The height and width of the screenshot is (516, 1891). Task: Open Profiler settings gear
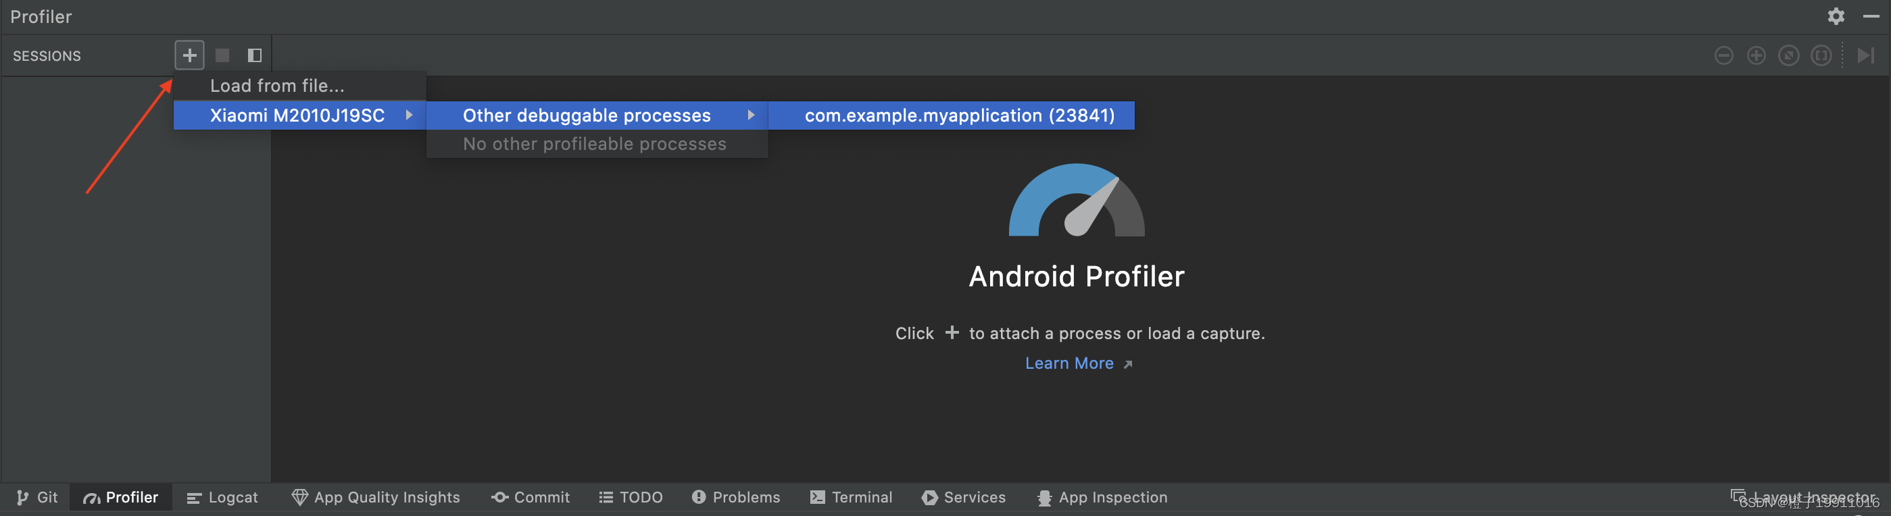click(x=1836, y=16)
